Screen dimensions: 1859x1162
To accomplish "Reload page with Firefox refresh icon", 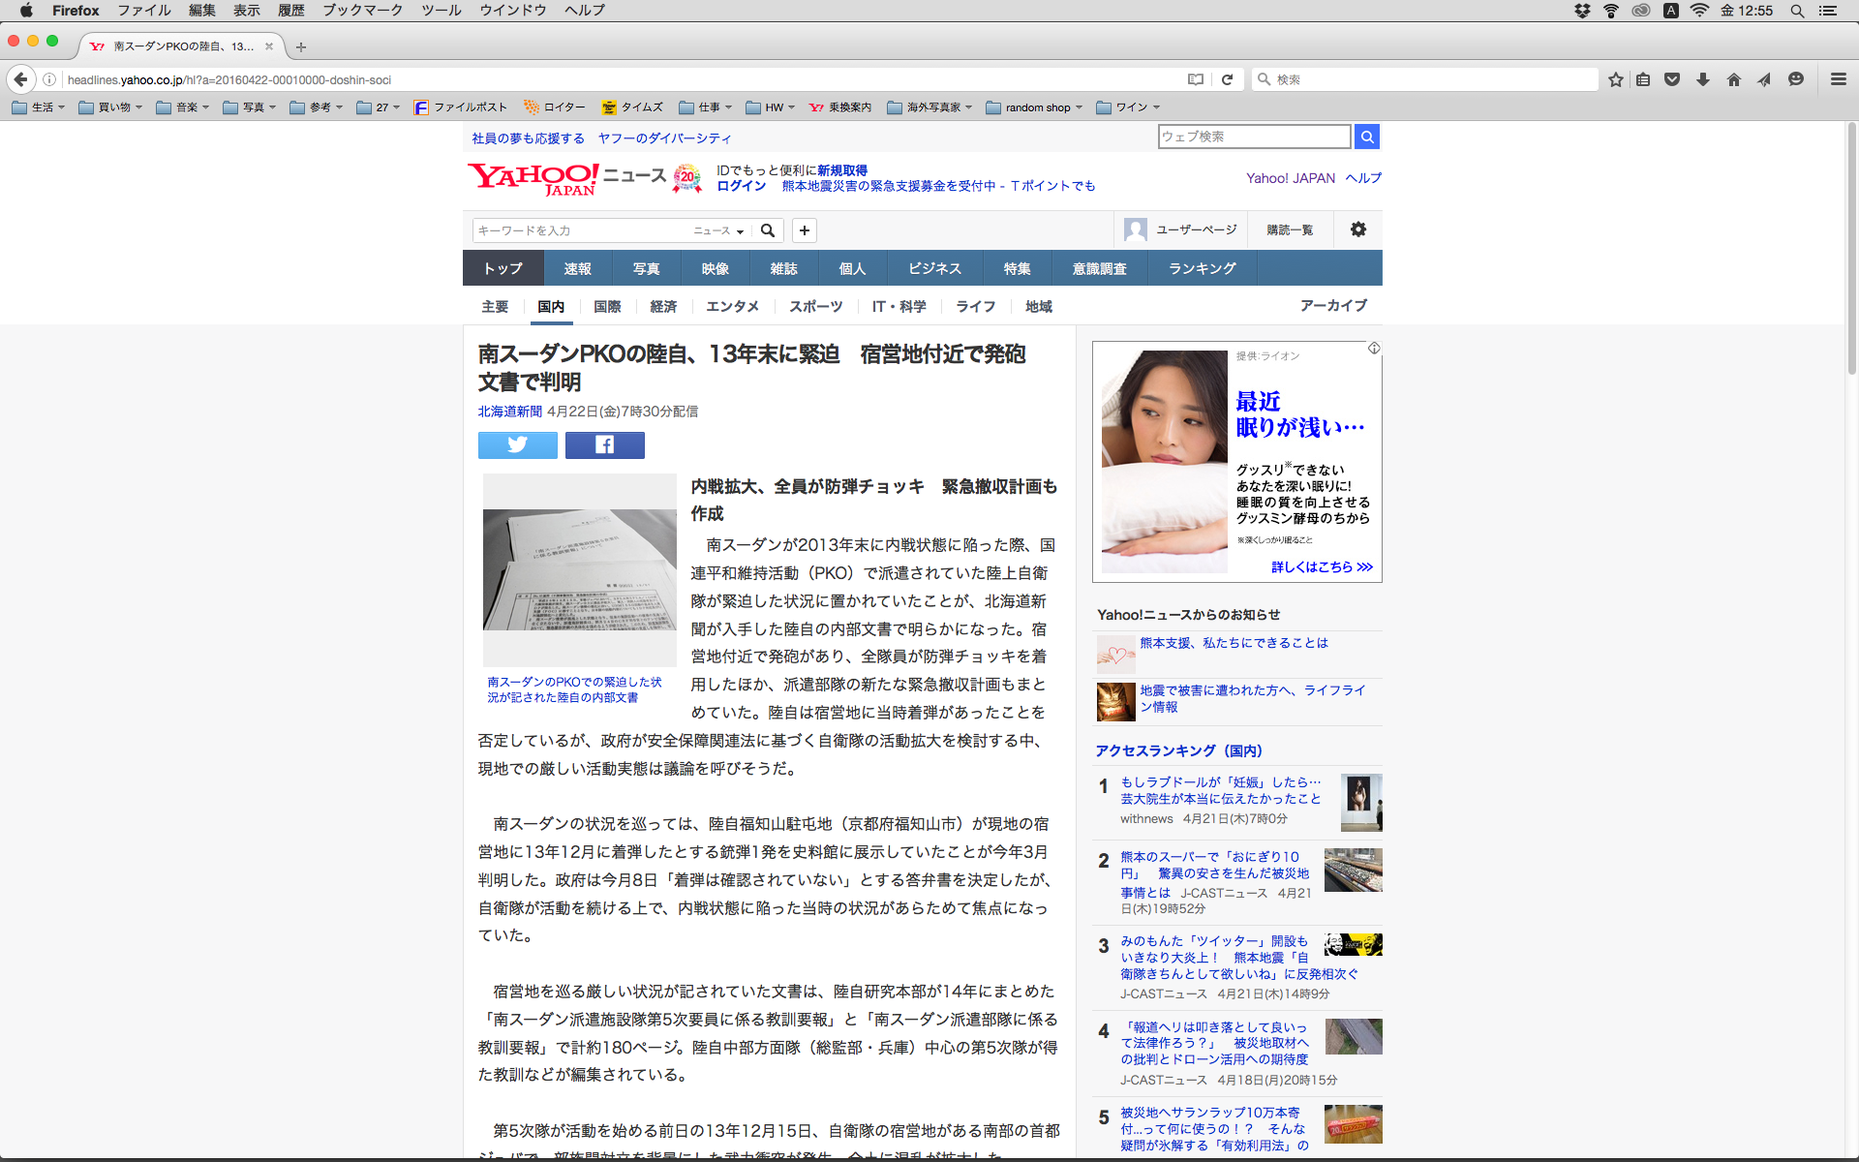I will [1227, 79].
